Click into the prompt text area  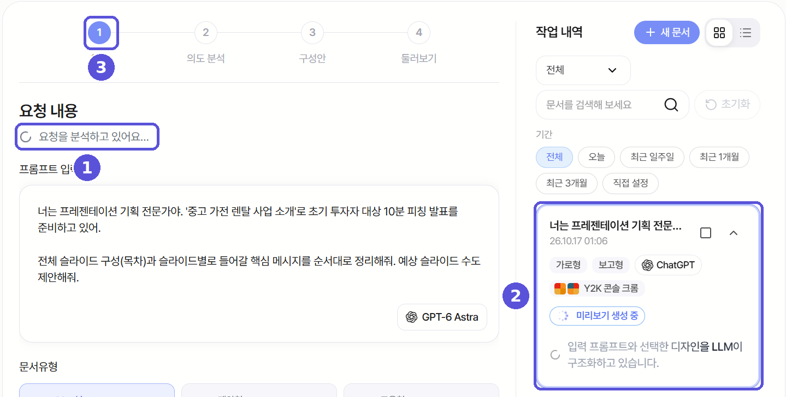coord(259,264)
